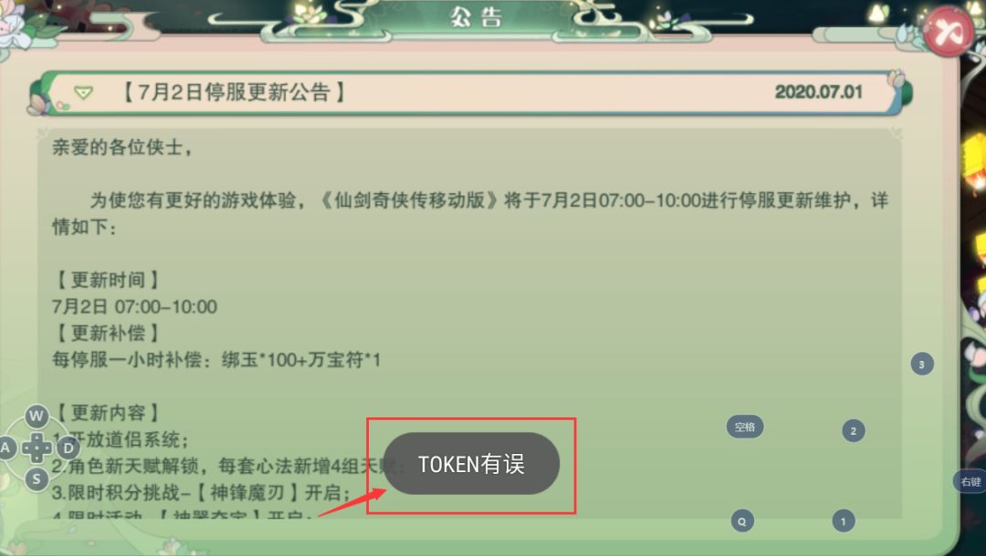Click the D-pad cross center icon

coord(37,448)
